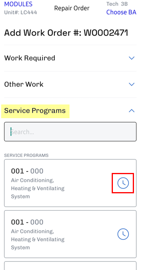Click the Other Work section title
Screen dimensions: 141x270
(x=24, y=84)
